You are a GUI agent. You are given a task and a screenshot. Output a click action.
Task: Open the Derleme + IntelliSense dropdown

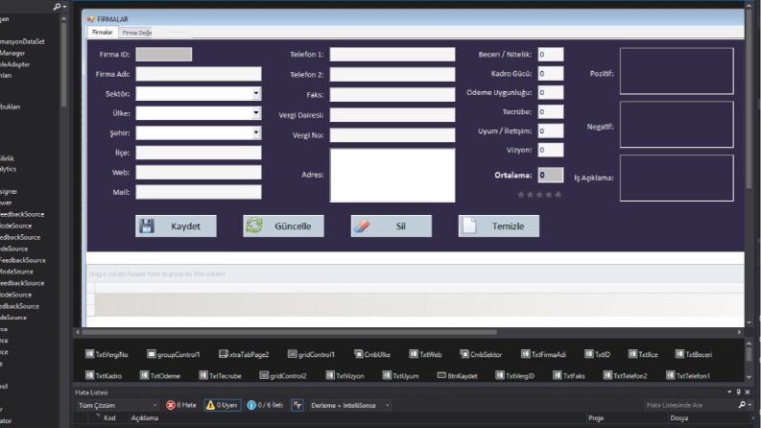coord(349,405)
